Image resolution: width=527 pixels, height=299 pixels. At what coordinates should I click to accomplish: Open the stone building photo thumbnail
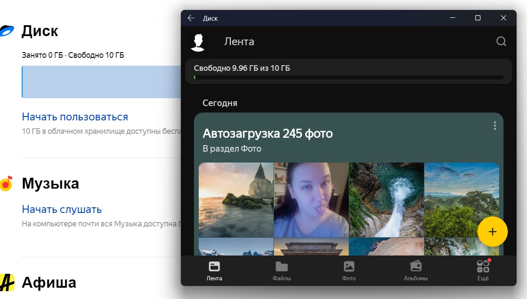point(311,246)
